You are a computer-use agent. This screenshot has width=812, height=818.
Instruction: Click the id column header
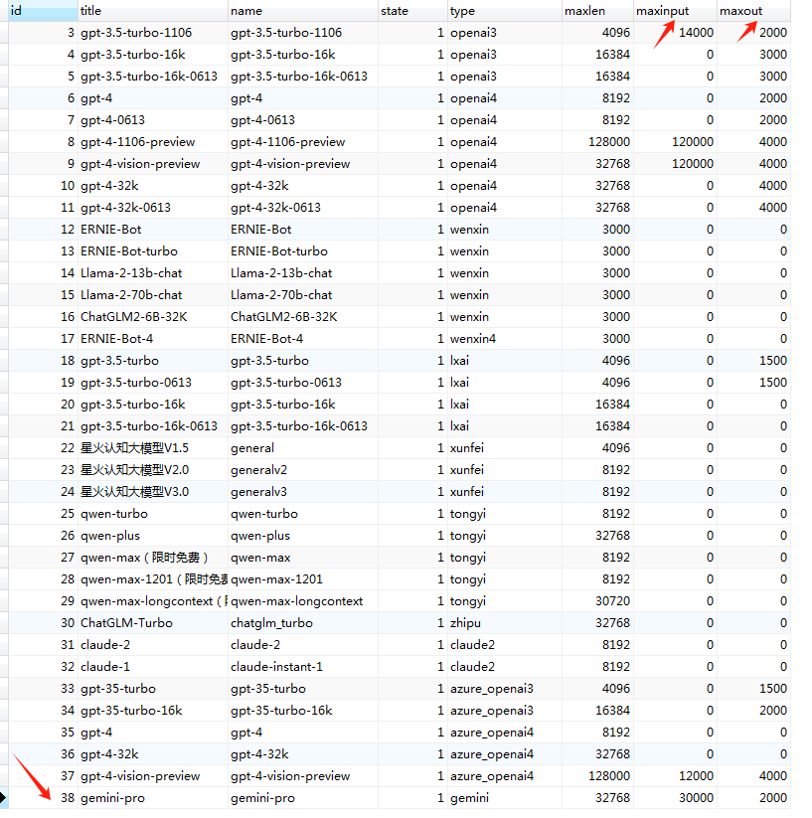coord(43,10)
